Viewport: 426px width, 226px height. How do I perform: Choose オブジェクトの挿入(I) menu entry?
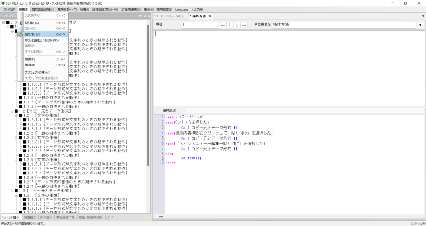(x=43, y=72)
